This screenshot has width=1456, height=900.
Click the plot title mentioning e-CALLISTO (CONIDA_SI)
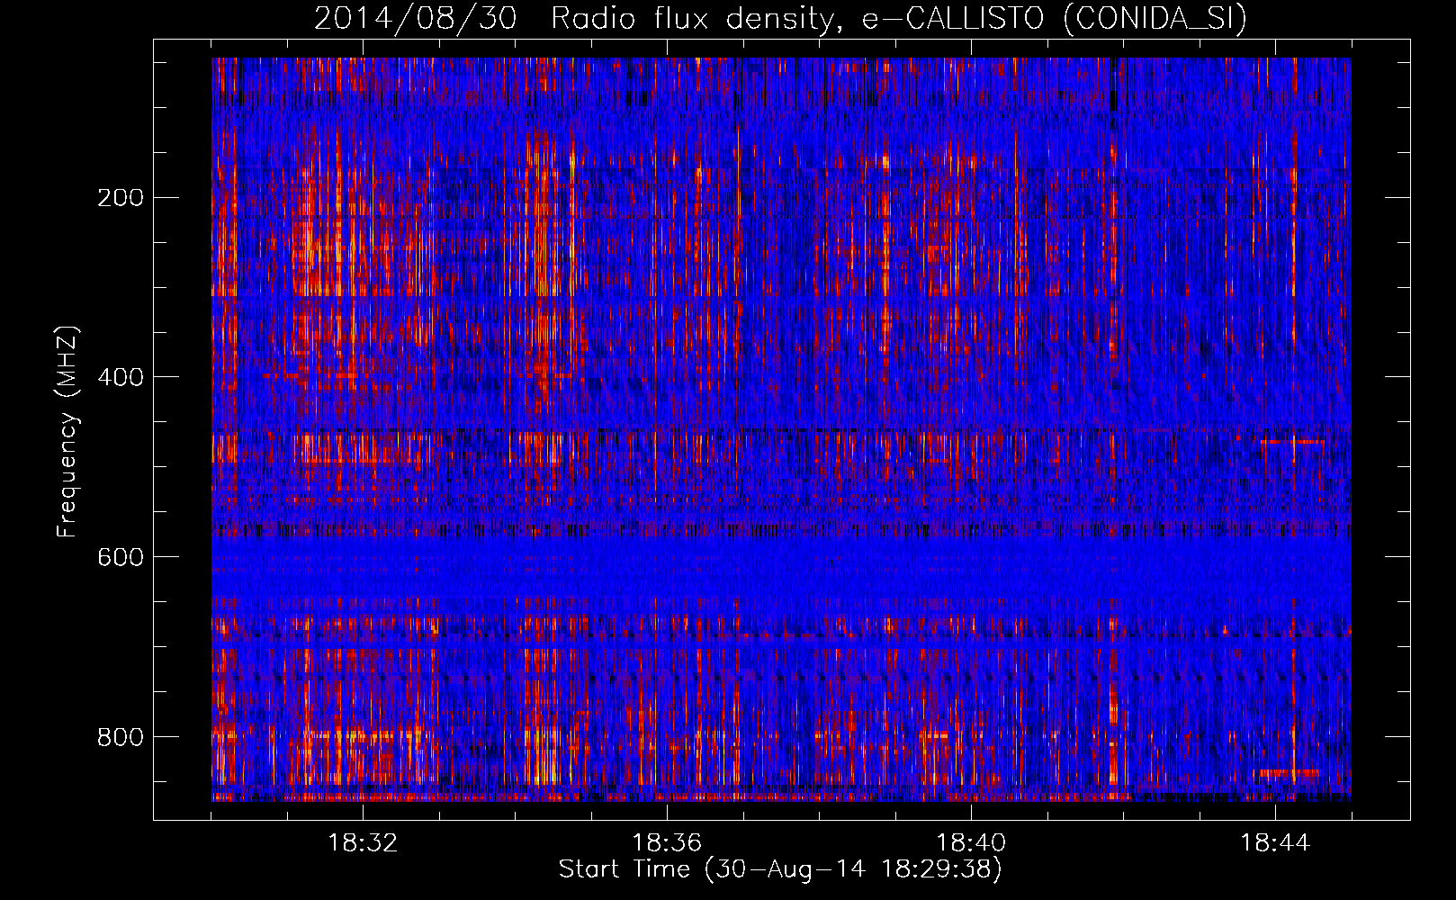tap(780, 18)
